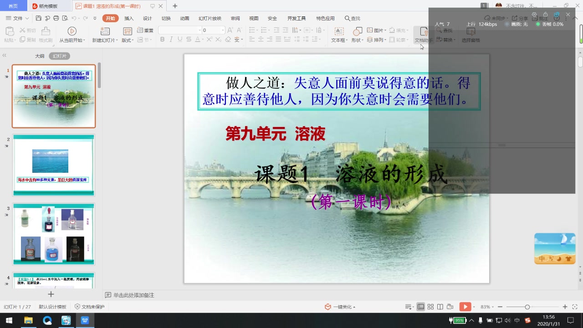Click Decrease Font Size icon
The width and height of the screenshot is (583, 328).
(240, 30)
